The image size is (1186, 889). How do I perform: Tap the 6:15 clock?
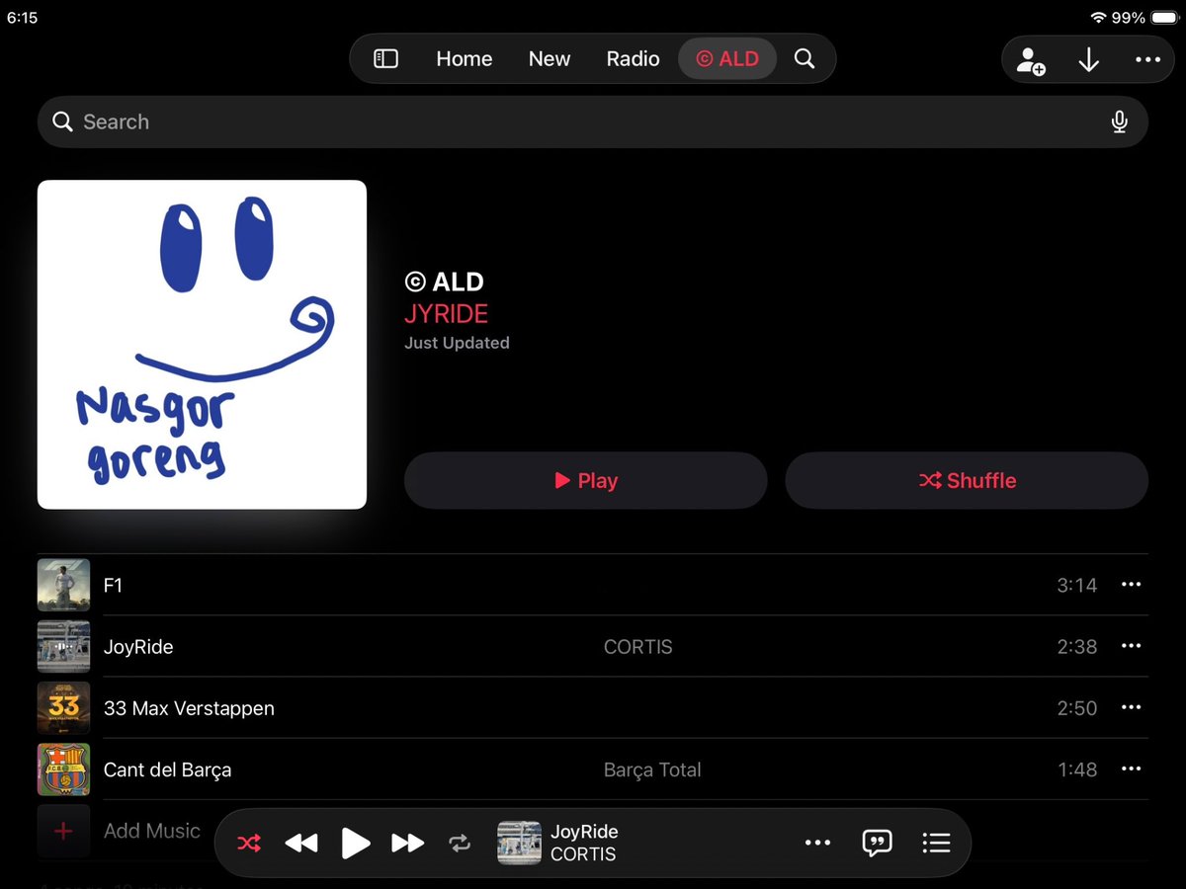pos(22,18)
